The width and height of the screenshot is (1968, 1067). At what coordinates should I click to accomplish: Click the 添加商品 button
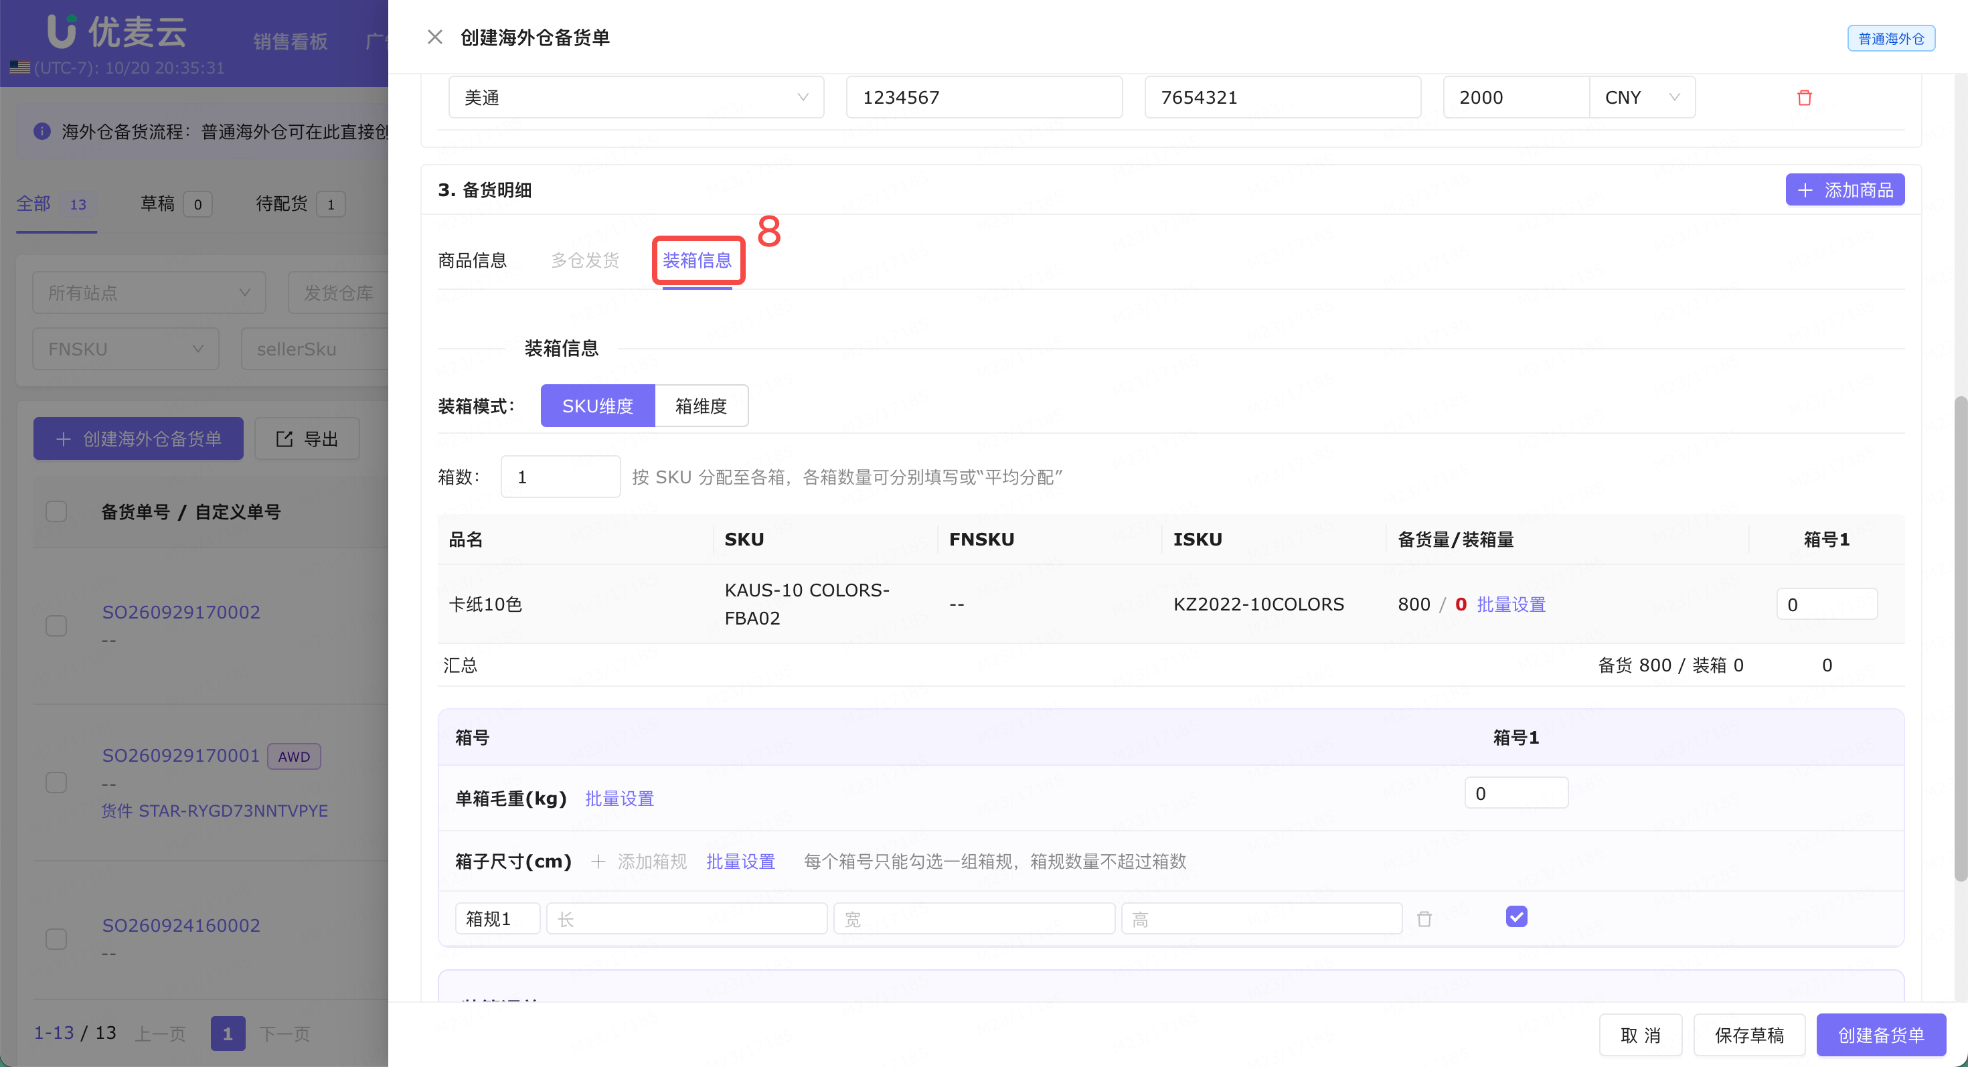click(1844, 189)
